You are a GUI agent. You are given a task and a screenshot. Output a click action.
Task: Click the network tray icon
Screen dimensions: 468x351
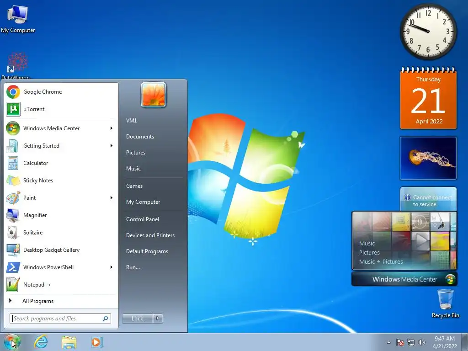(x=411, y=342)
